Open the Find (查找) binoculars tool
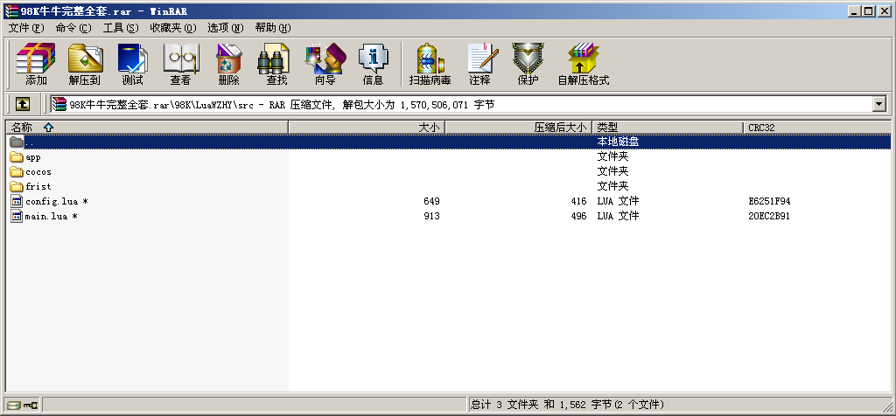Viewport: 896px width, 416px height. pyautogui.click(x=276, y=64)
